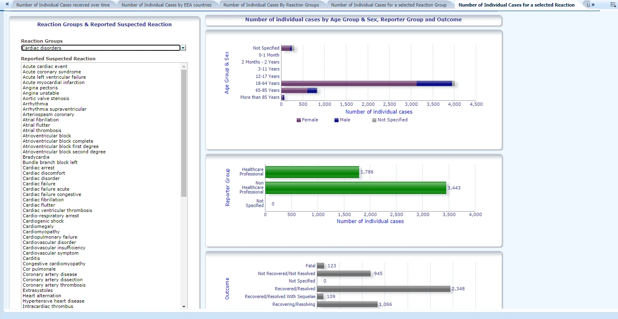Click the Male legend color square
Image resolution: width=618 pixels, height=319 pixels.
(337, 120)
